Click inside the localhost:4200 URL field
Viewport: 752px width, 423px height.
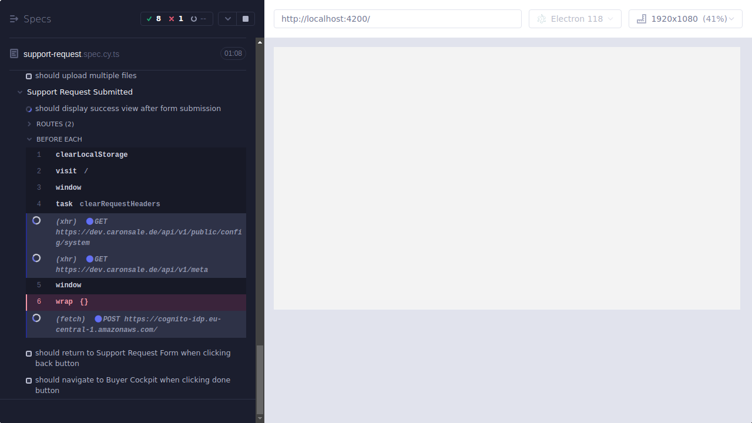pyautogui.click(x=397, y=18)
